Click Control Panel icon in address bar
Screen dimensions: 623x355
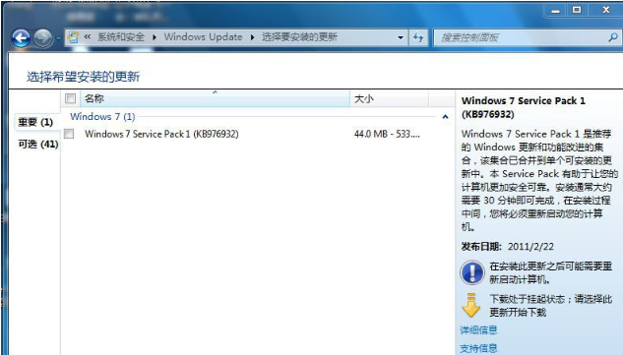click(73, 37)
